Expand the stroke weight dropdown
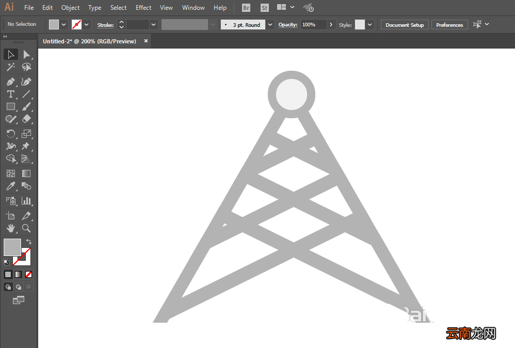515x348 pixels. (153, 25)
